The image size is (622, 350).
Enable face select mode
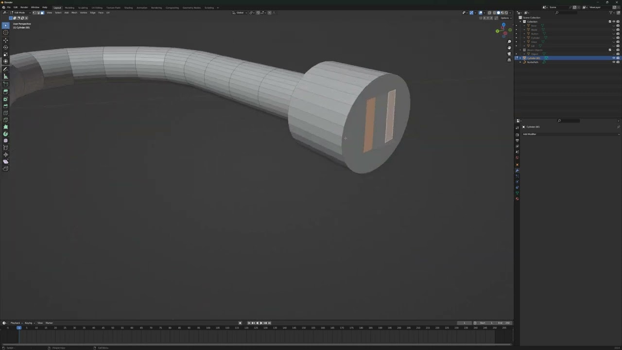(x=42, y=13)
